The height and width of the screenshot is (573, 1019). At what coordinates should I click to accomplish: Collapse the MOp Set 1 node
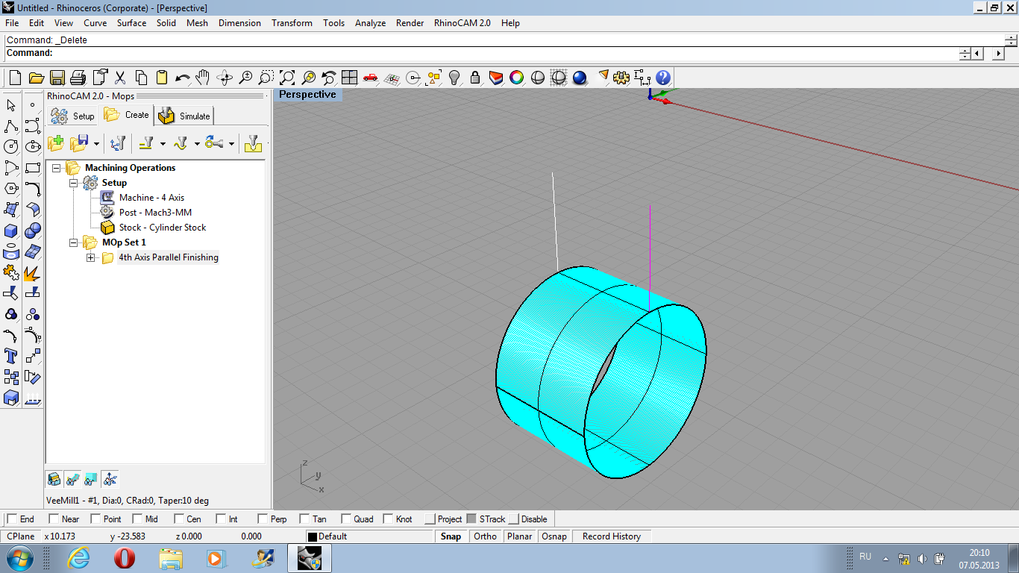tap(74, 242)
